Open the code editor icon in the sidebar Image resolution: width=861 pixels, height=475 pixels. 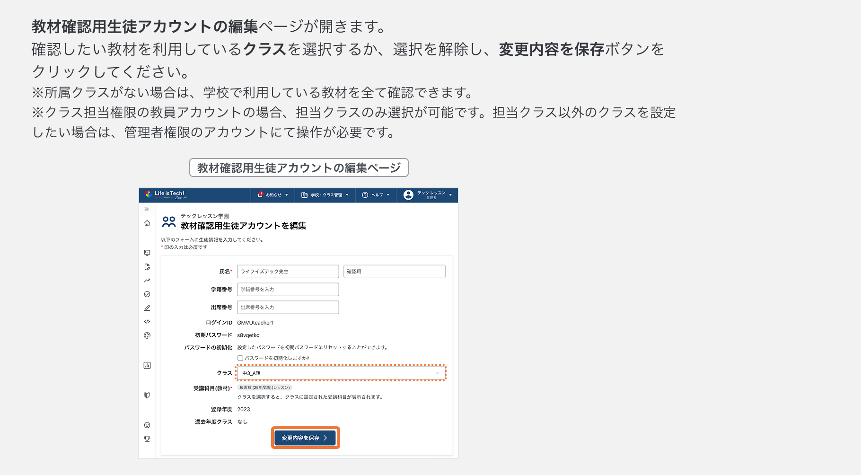click(x=147, y=321)
